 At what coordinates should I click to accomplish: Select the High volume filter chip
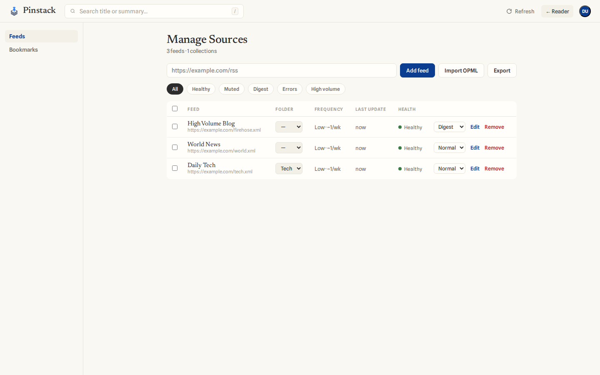tap(325, 89)
